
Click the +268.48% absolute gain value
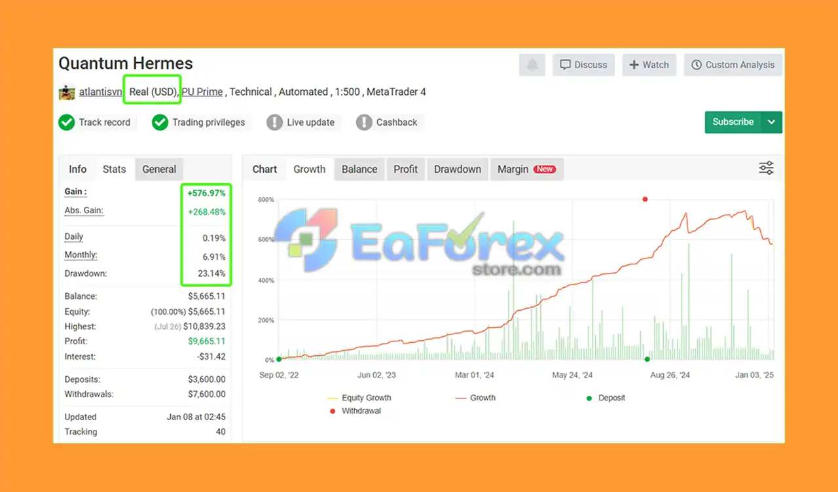(206, 212)
